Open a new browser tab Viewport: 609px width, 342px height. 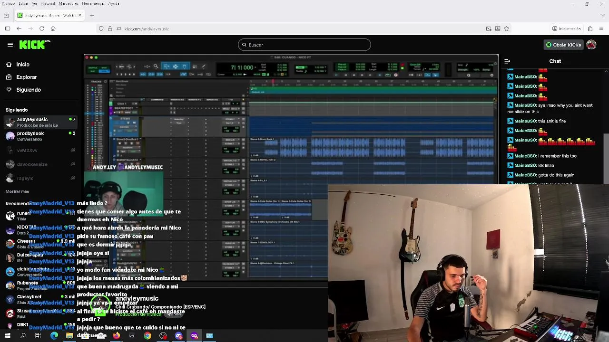(92, 15)
